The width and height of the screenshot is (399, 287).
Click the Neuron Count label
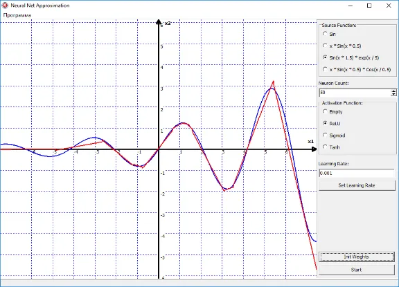tap(334, 83)
